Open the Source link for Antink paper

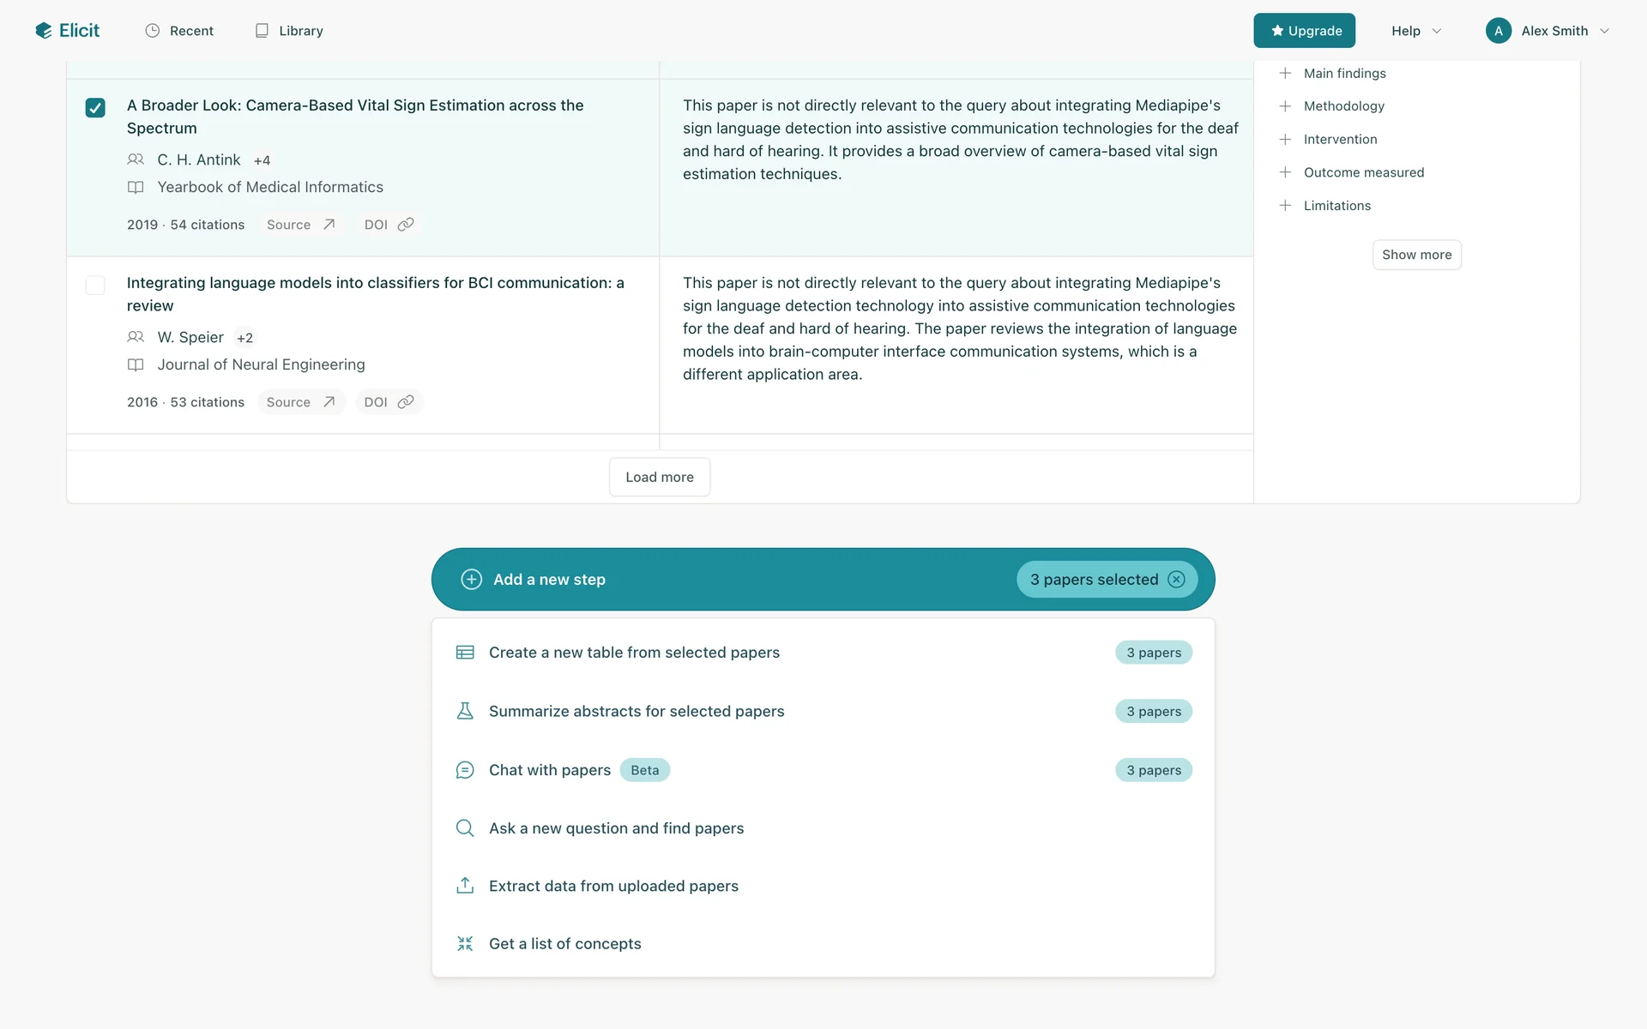pos(300,225)
